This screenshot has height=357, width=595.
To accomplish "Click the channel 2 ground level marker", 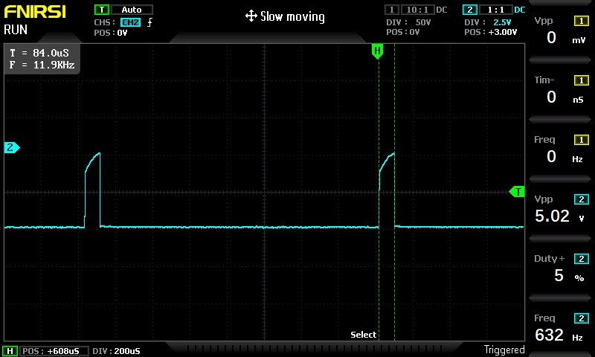I will [11, 147].
